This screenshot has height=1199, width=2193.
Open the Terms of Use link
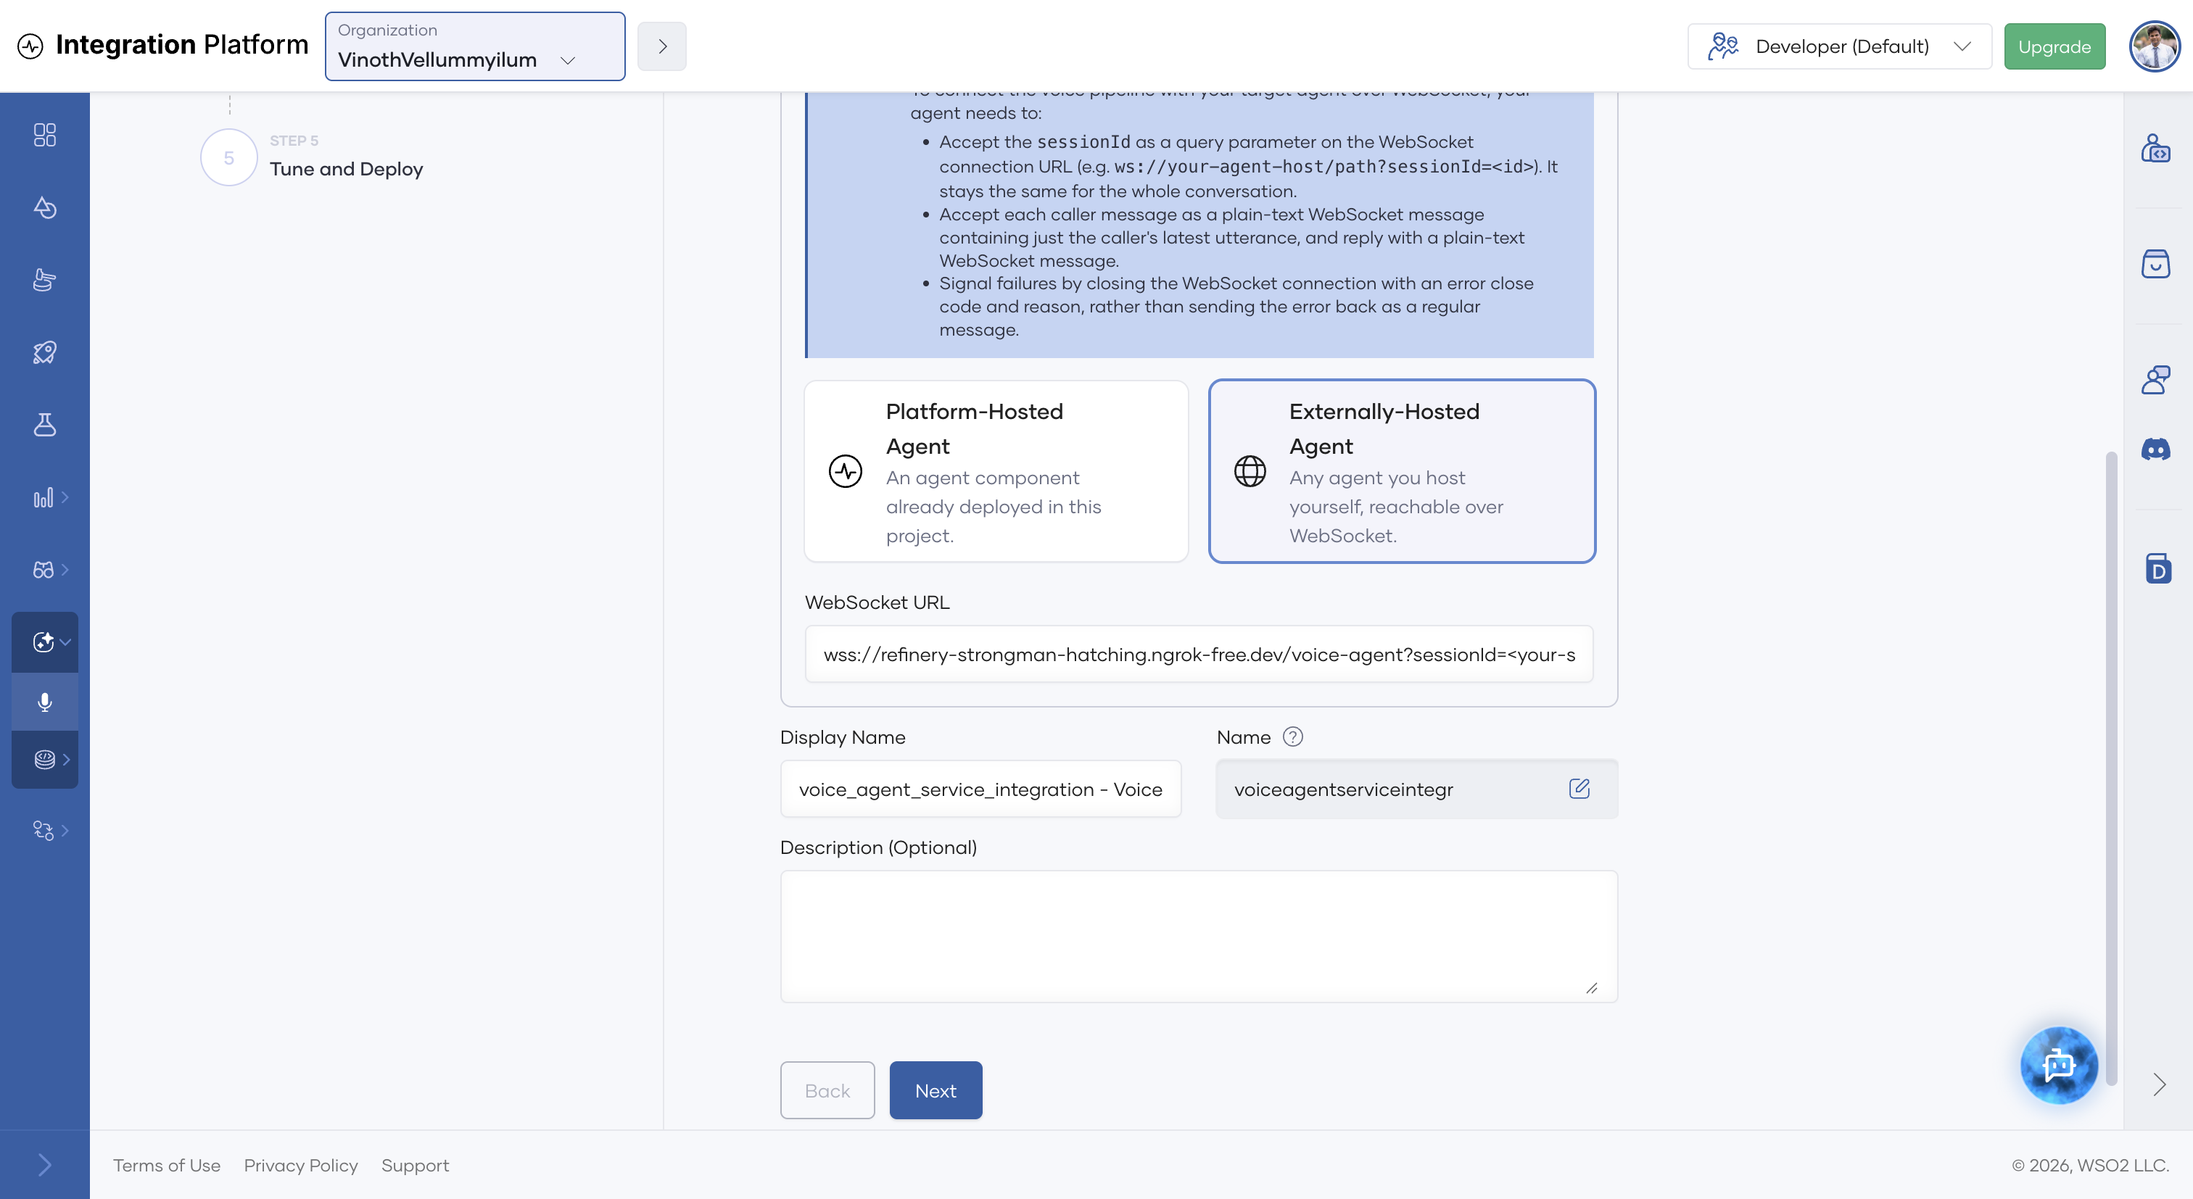(167, 1165)
